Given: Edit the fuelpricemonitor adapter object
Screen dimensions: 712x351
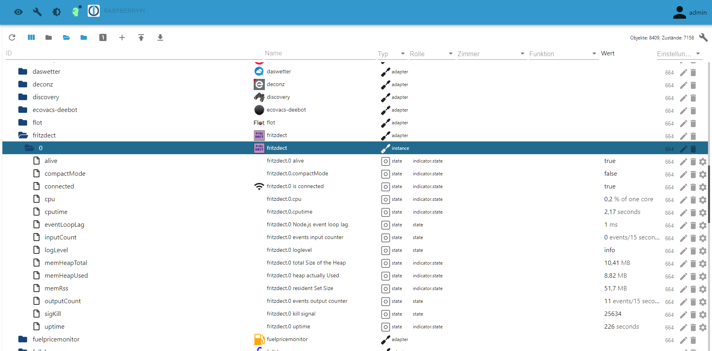Looking at the screenshot, I should coord(684,340).
